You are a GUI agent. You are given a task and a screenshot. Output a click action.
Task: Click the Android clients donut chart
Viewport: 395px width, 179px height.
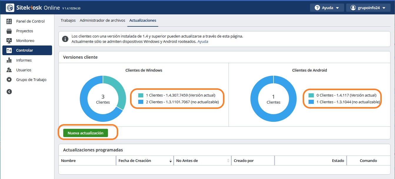point(273,99)
